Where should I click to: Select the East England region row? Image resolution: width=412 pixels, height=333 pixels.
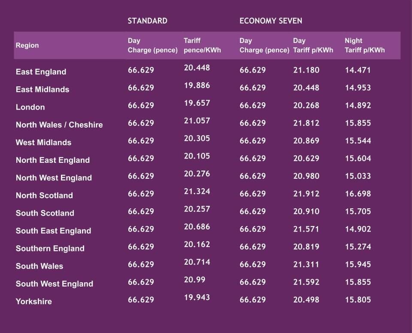pos(41,72)
